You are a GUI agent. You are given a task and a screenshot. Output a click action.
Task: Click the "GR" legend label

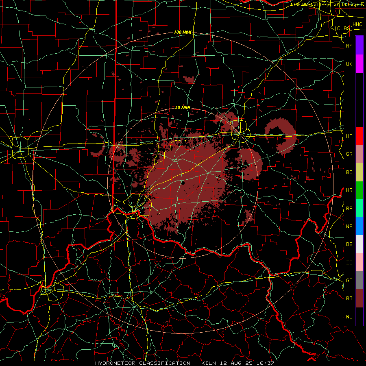(349, 154)
